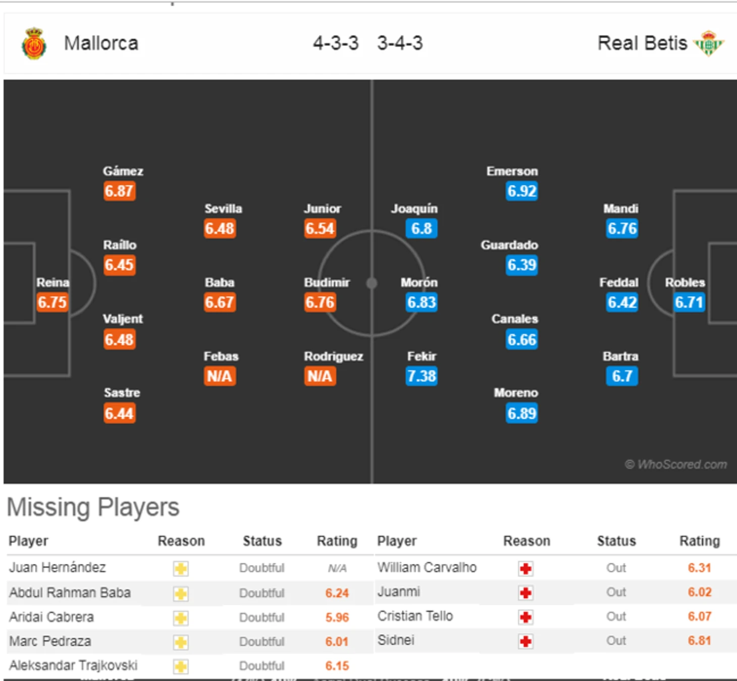The image size is (737, 681).
Task: Click Fekir's 7.38 rating badge
Action: [x=422, y=376]
